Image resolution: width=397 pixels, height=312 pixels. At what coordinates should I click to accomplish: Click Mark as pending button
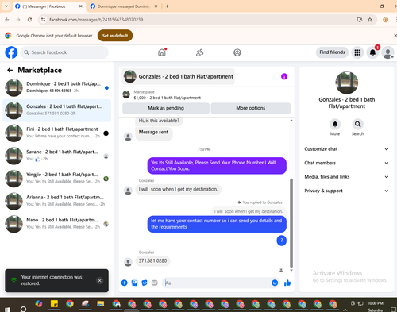coord(166,108)
